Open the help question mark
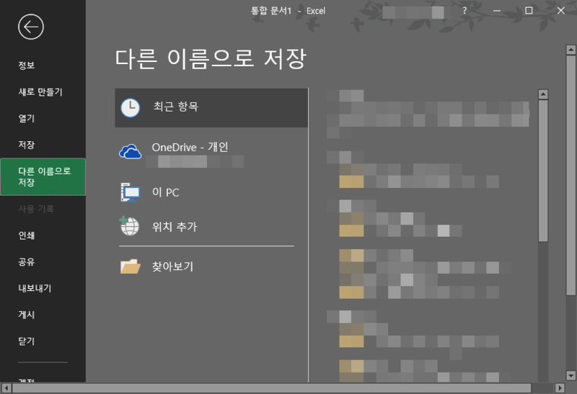The image size is (577, 394). pos(464,11)
